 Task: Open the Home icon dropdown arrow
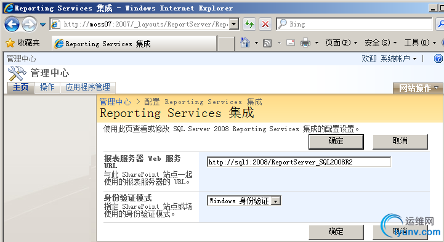point(256,43)
